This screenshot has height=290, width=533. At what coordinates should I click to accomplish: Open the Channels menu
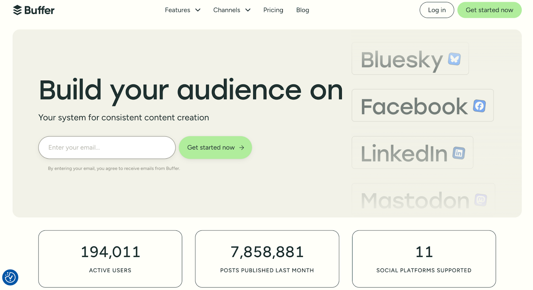coord(232,10)
